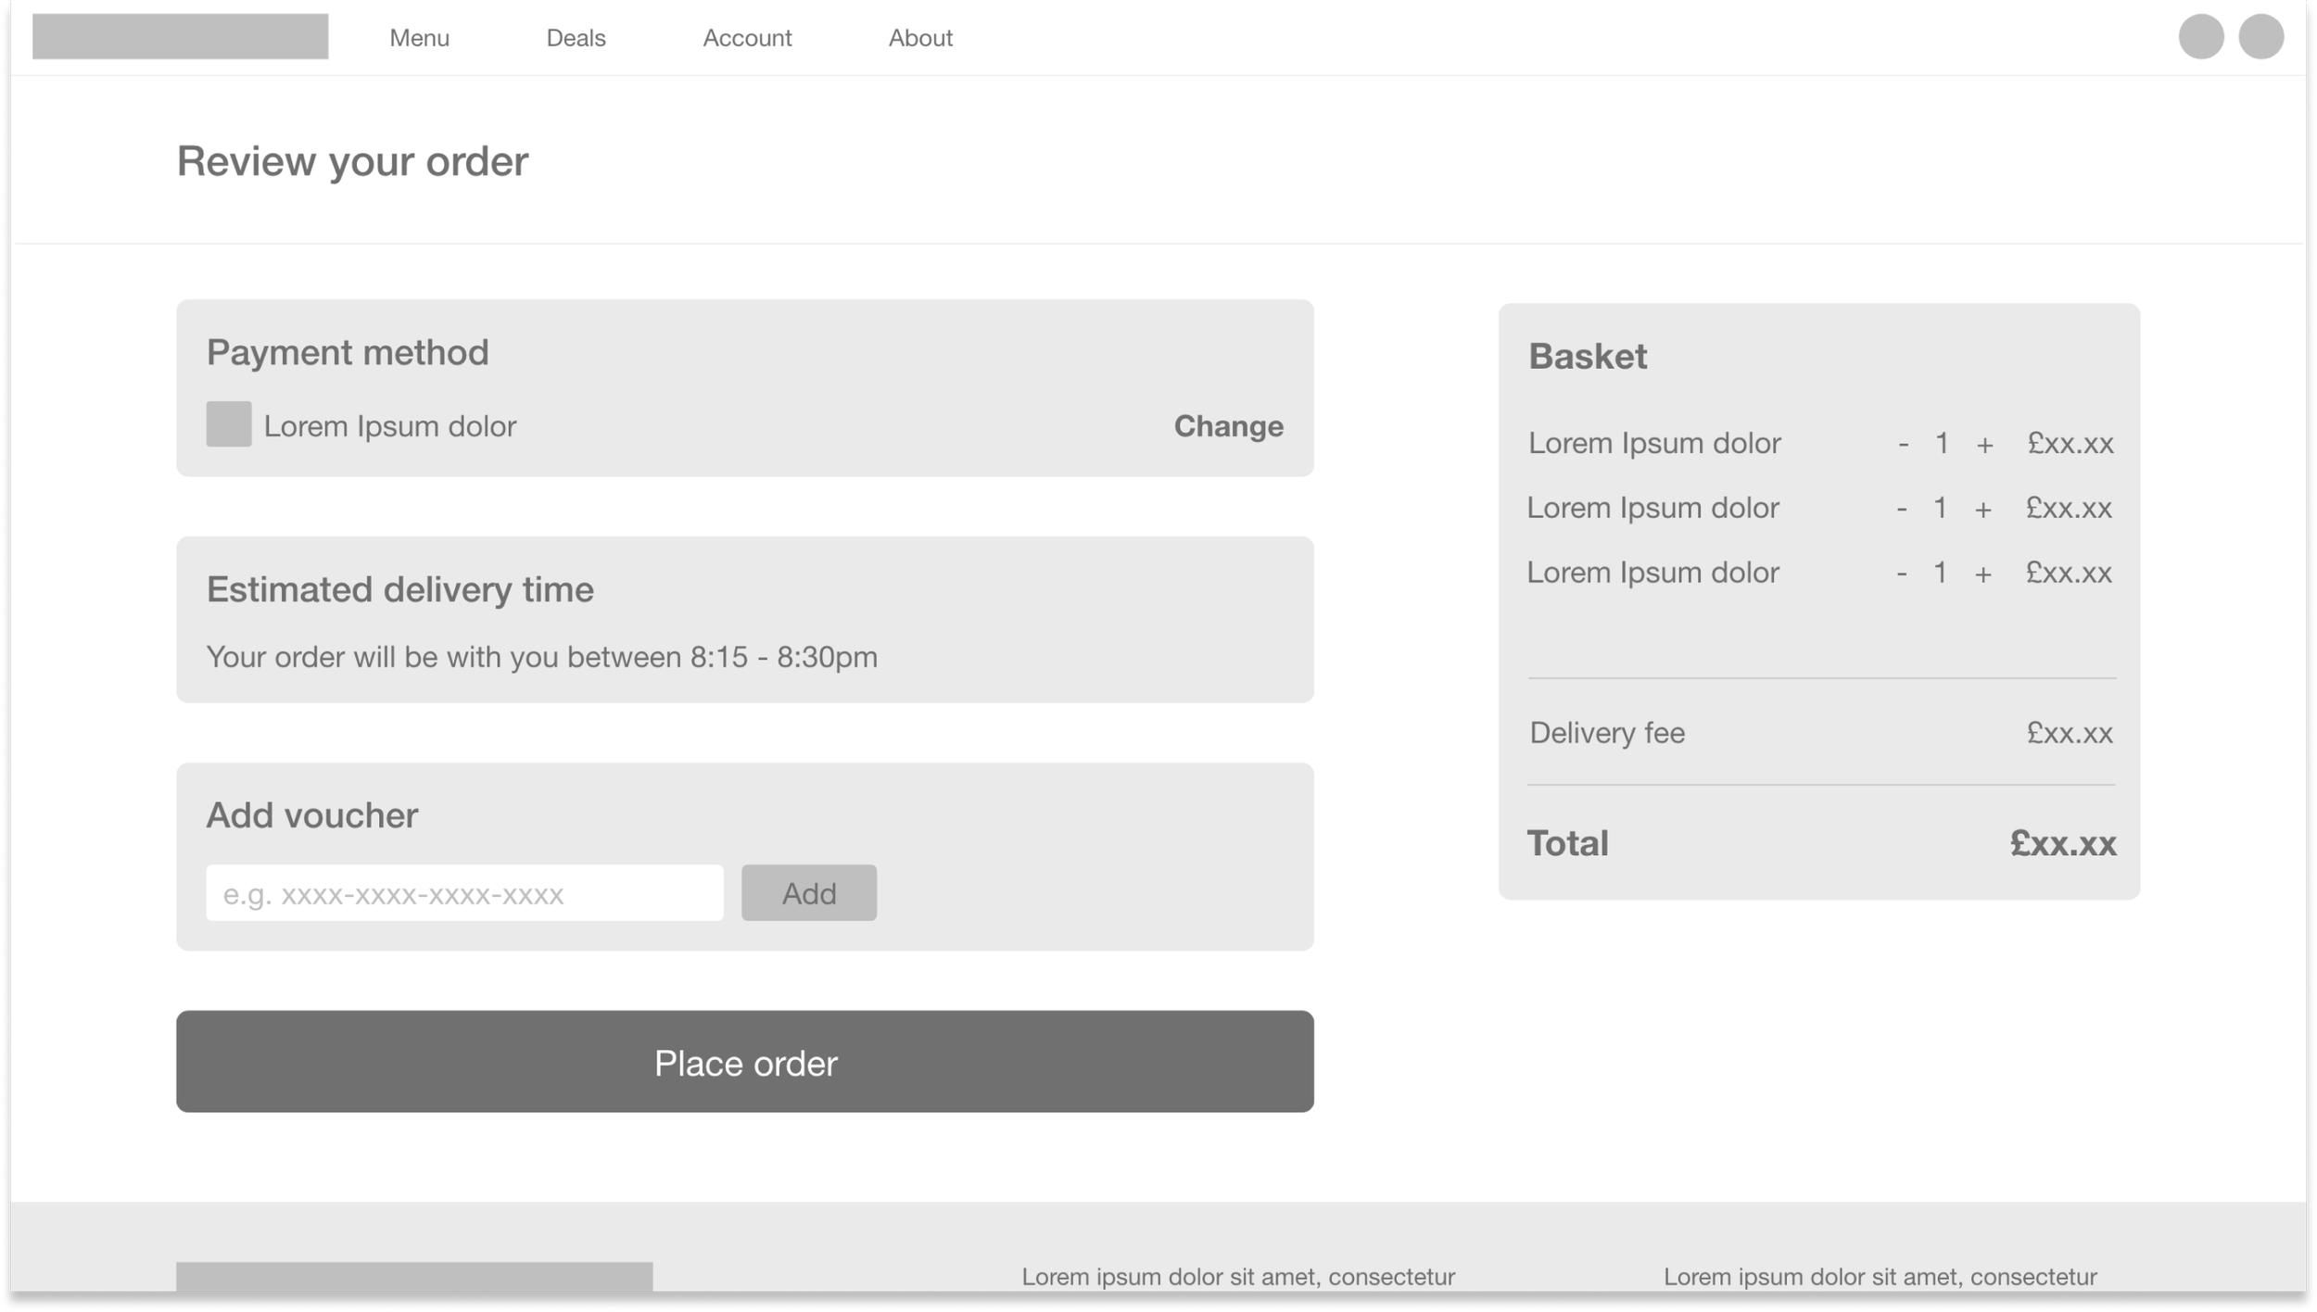2317x1312 pixels.
Task: Click Change payment method link
Action: pos(1228,426)
